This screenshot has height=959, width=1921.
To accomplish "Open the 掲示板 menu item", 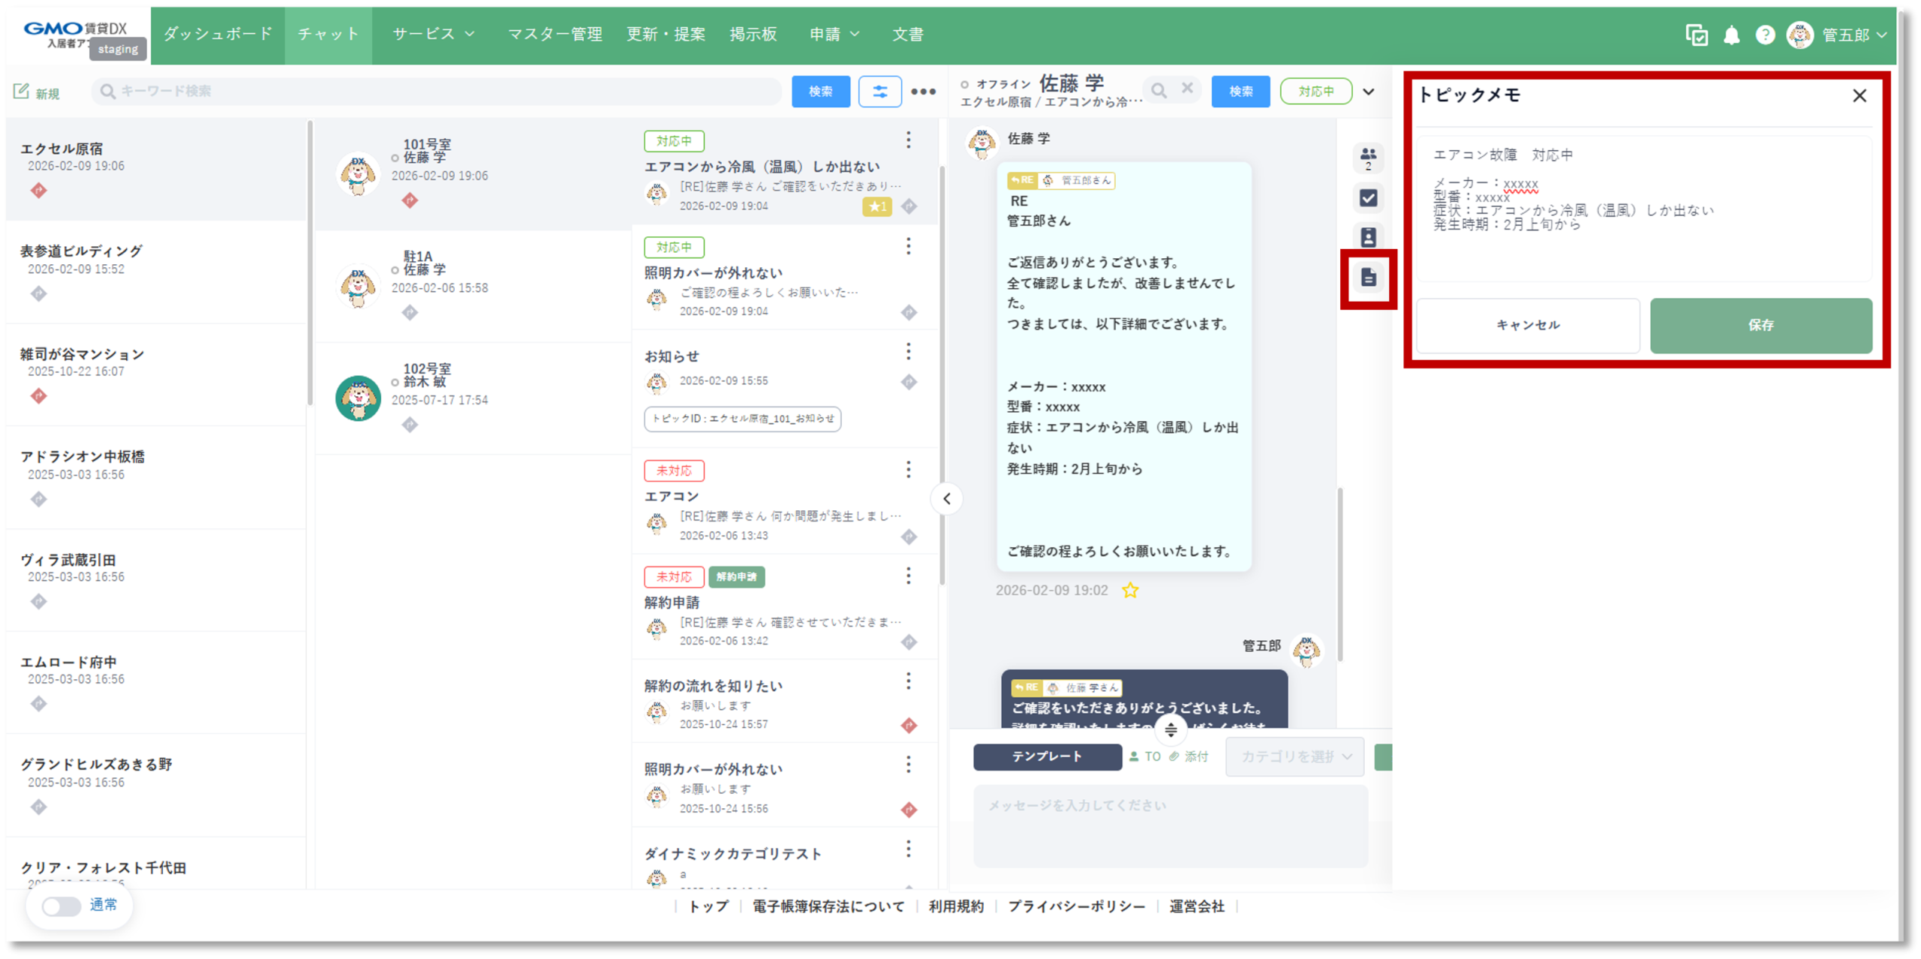I will [x=753, y=35].
